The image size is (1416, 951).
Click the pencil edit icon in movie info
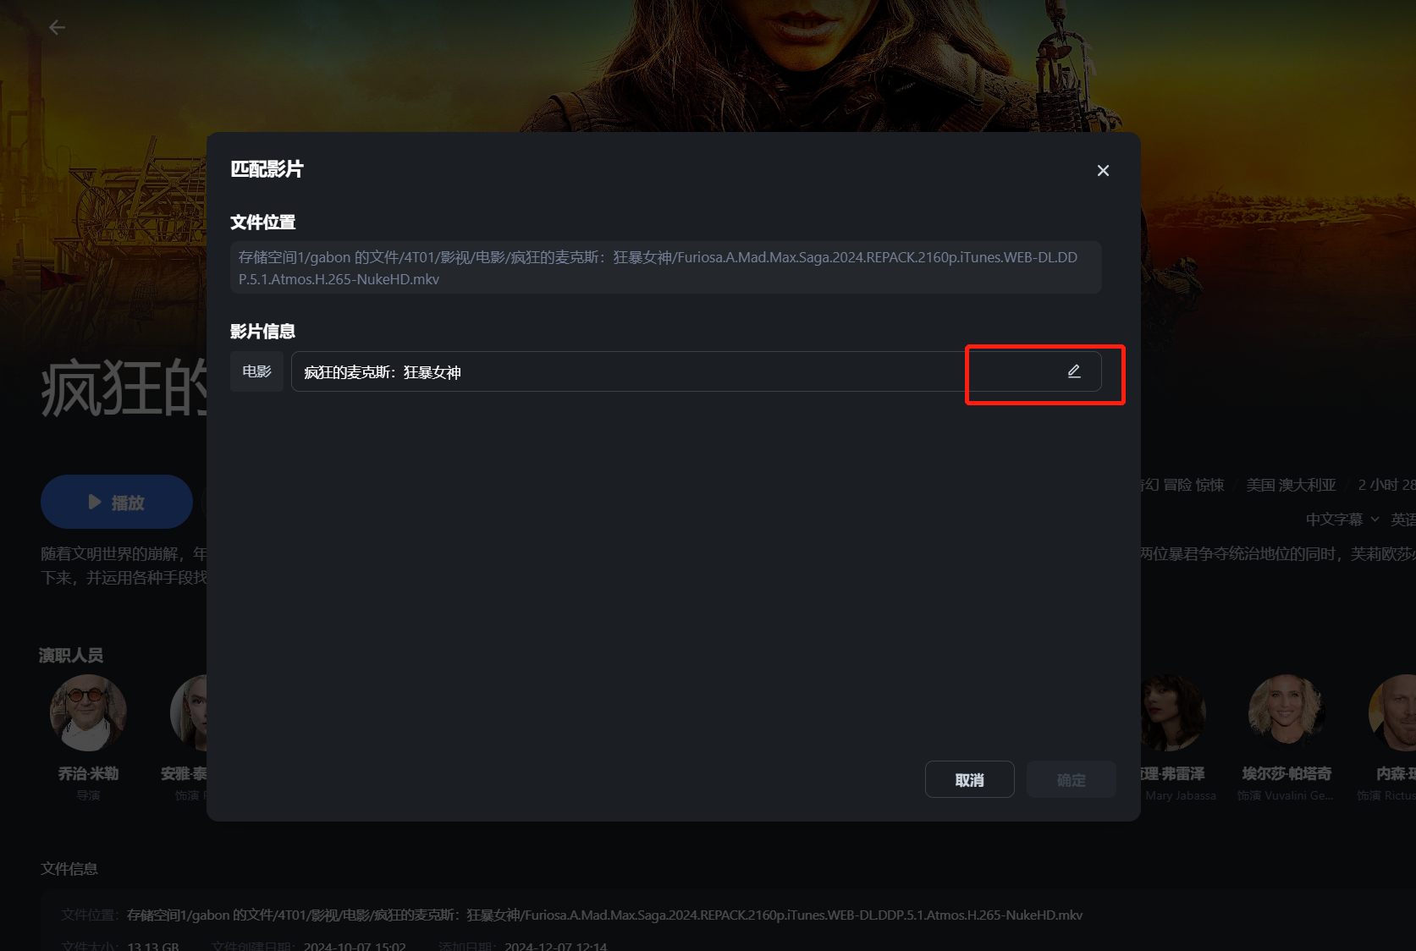[x=1074, y=371]
